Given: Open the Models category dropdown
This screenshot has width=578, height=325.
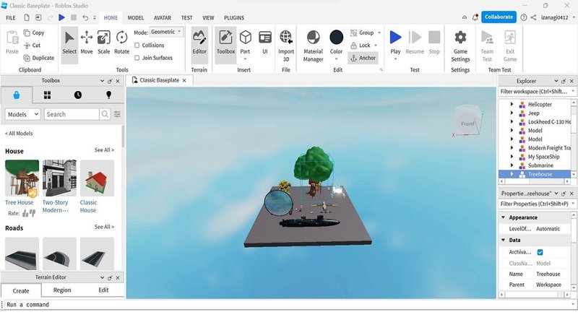Looking at the screenshot, I should [22, 114].
